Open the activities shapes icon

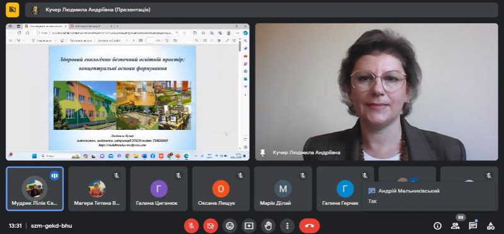pyautogui.click(x=491, y=226)
